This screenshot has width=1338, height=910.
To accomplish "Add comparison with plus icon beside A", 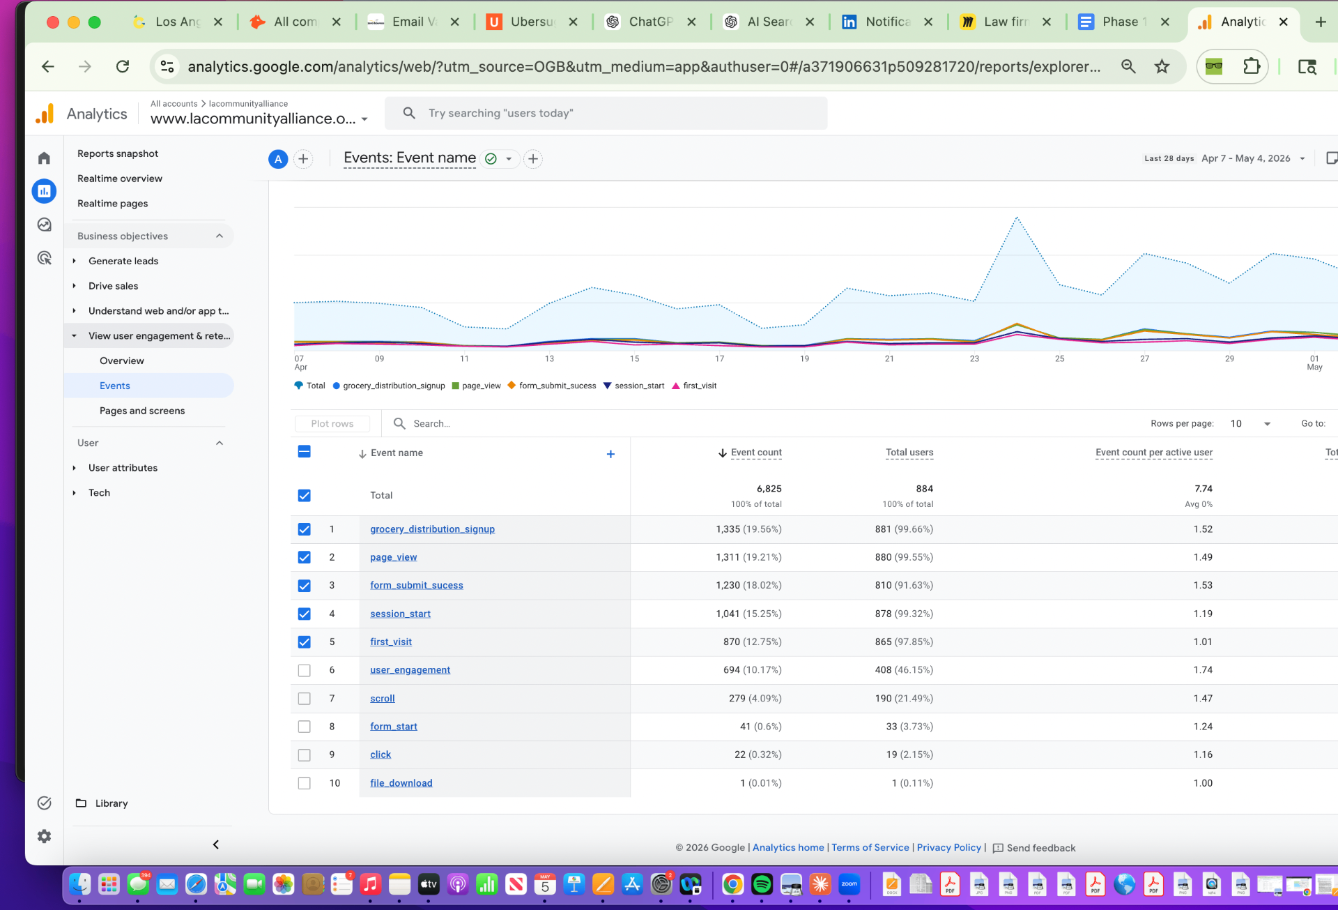I will (303, 159).
